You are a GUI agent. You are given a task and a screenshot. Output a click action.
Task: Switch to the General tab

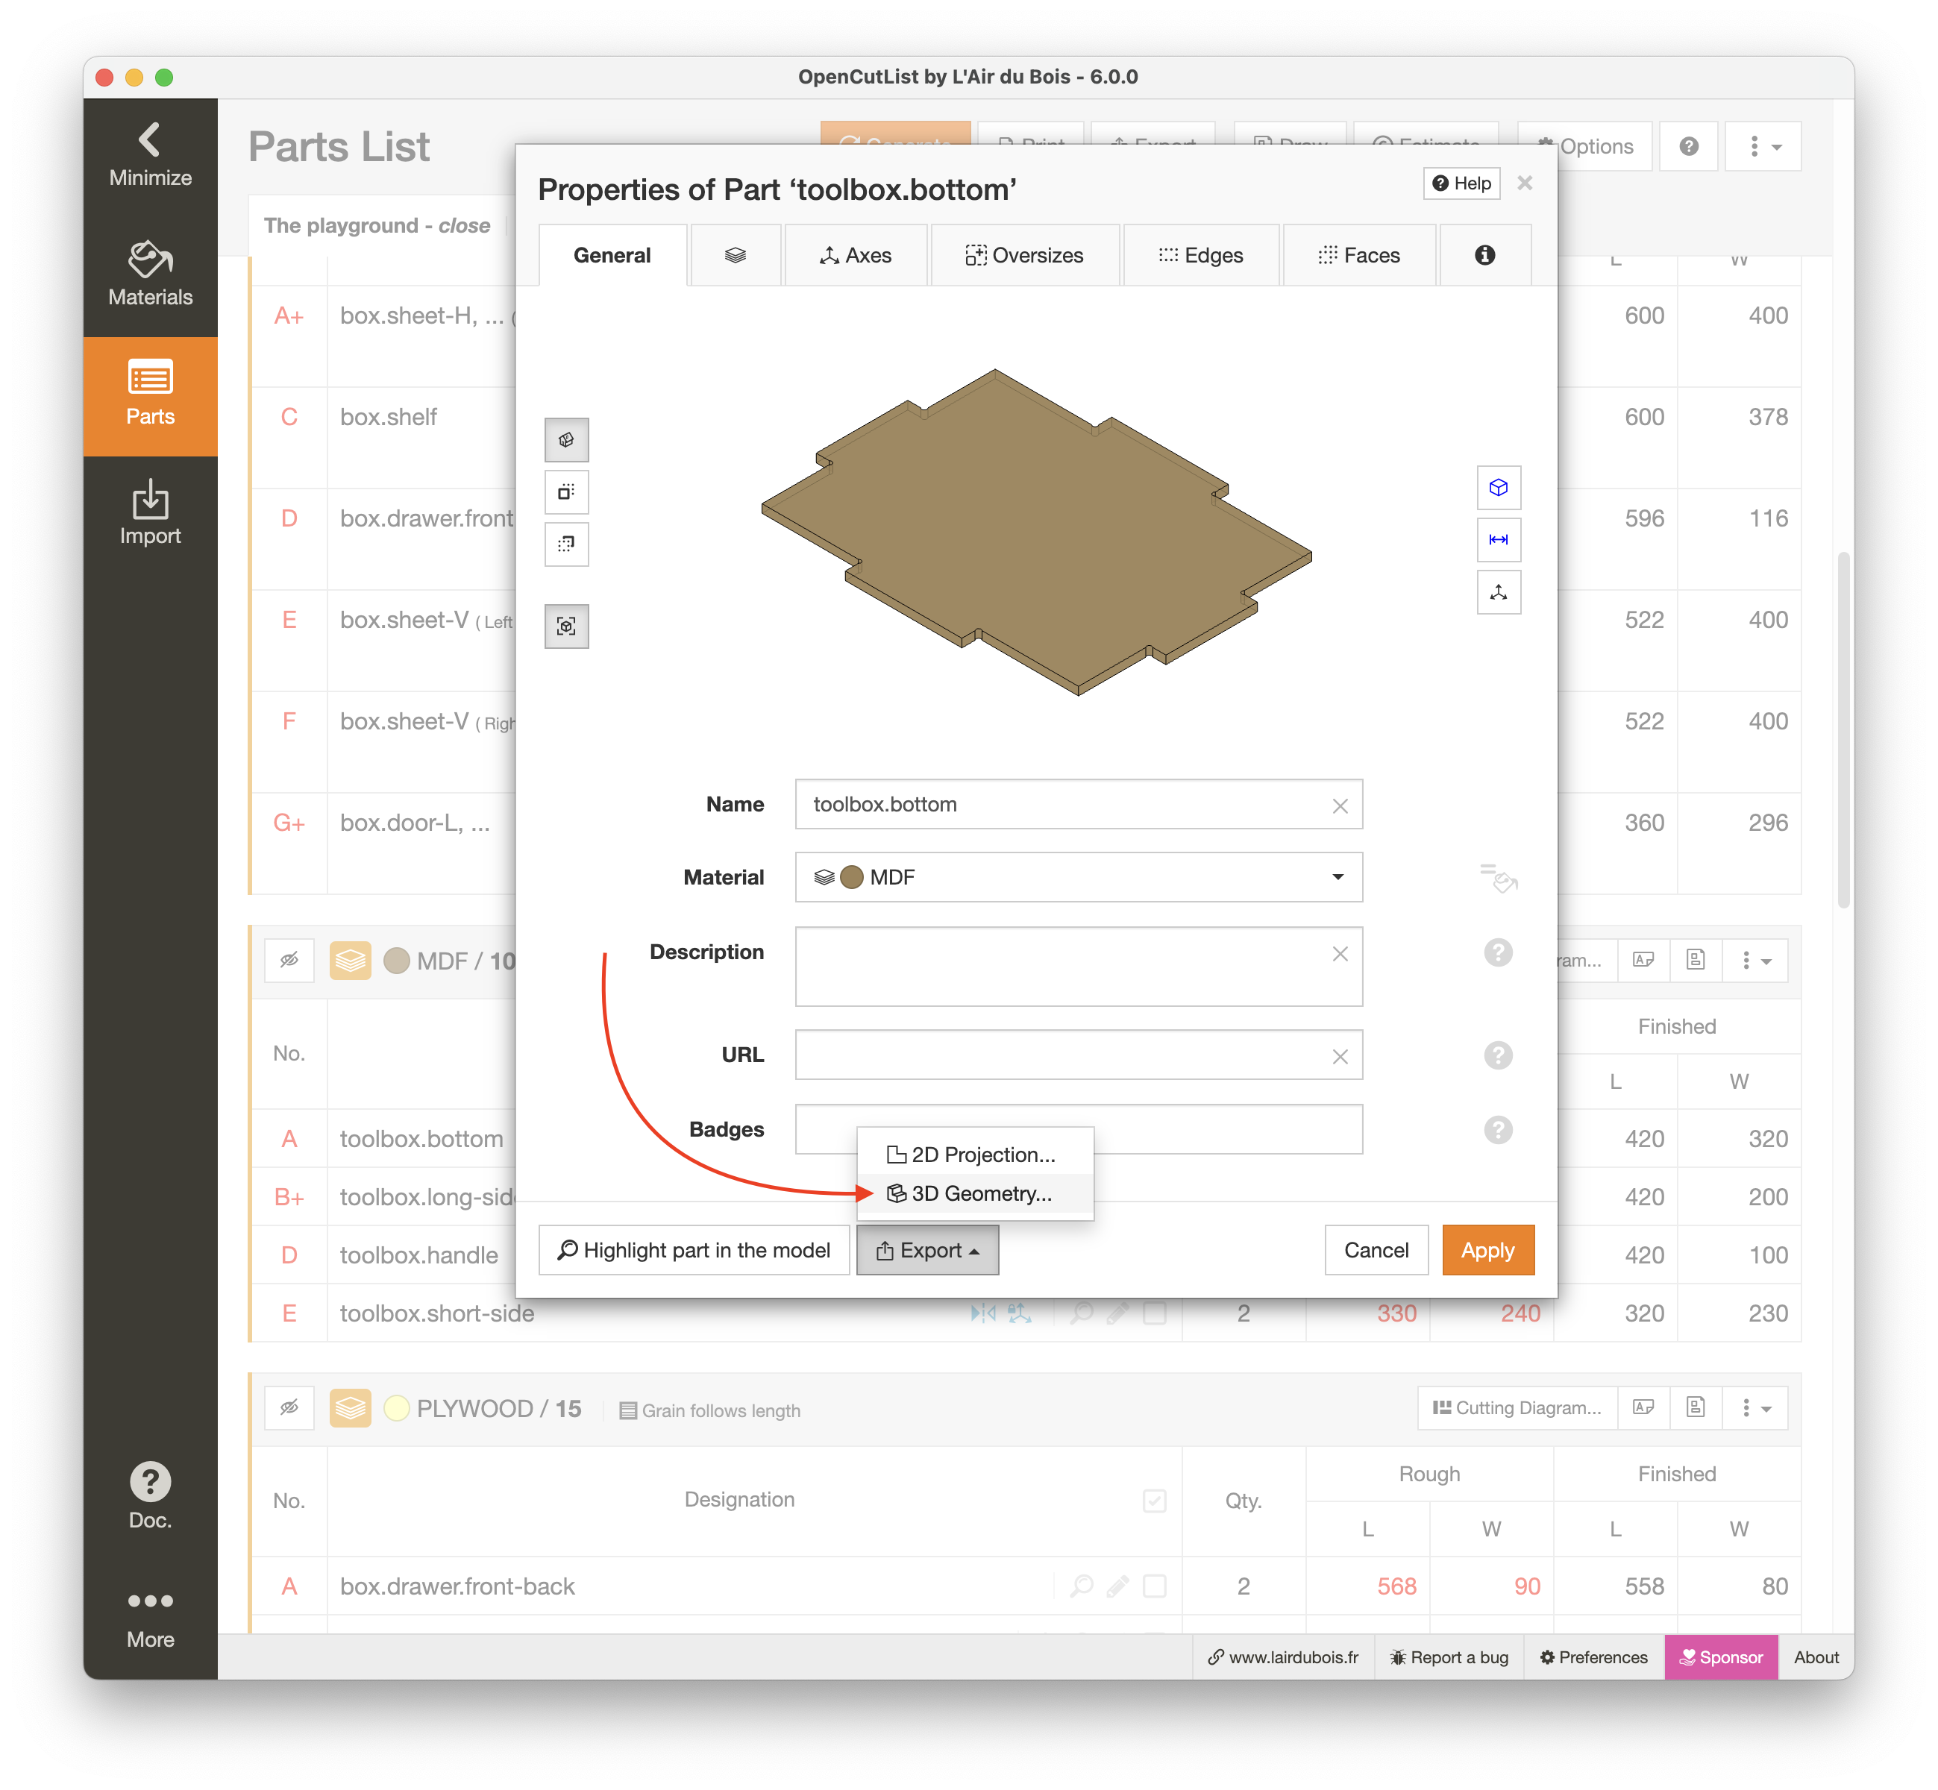click(x=612, y=256)
